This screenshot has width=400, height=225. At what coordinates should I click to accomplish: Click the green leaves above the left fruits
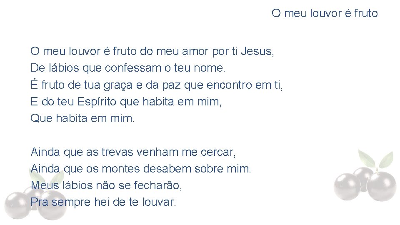click(46, 177)
